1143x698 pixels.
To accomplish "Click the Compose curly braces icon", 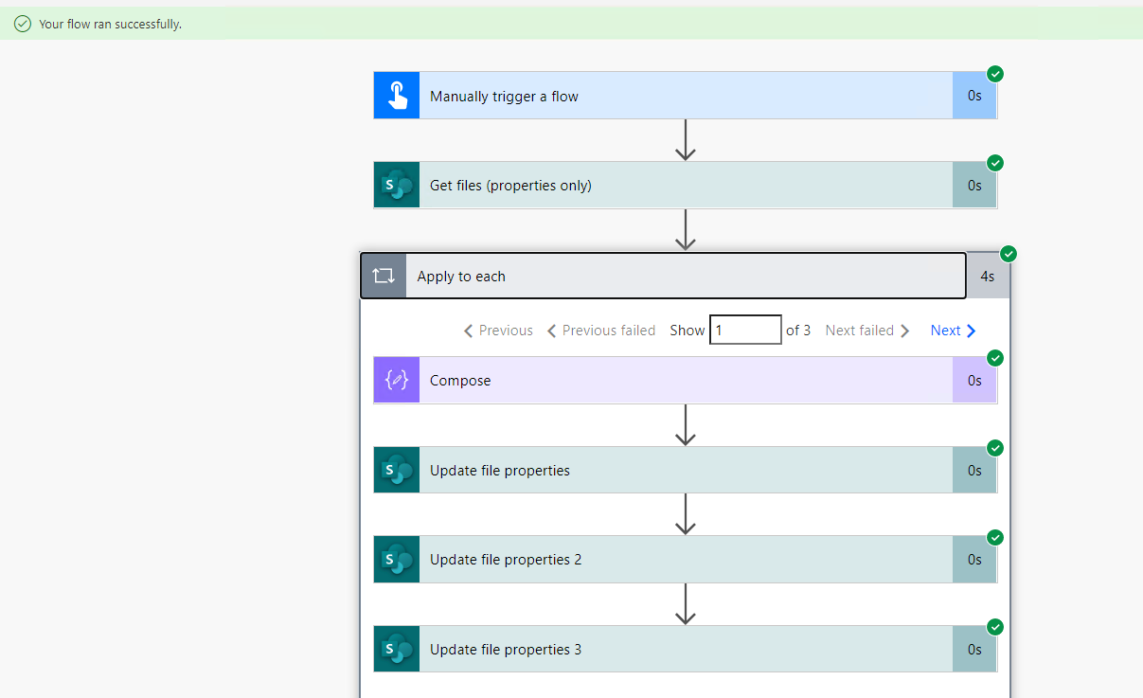I will [397, 380].
